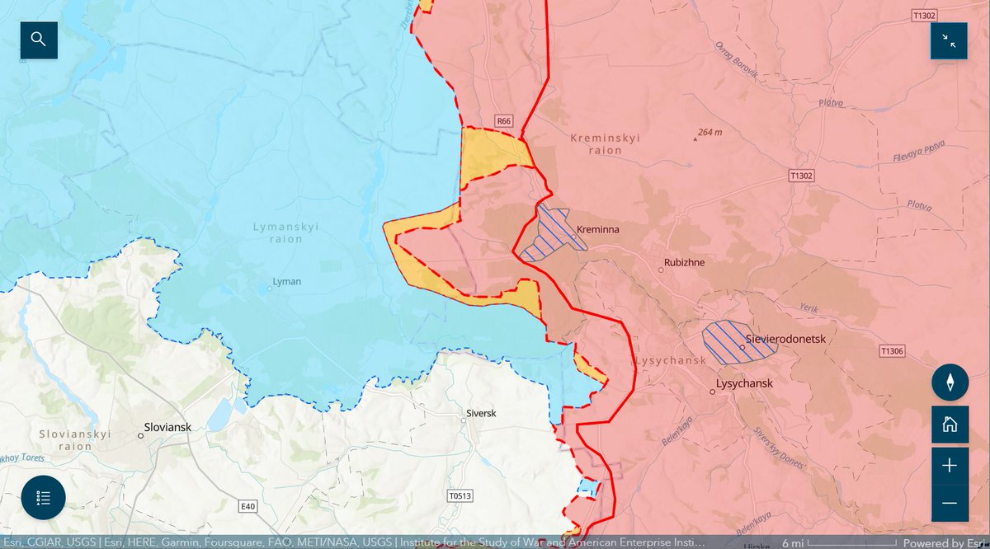Click the Filevaya Plotva river label
990x549 pixels.
(x=919, y=151)
